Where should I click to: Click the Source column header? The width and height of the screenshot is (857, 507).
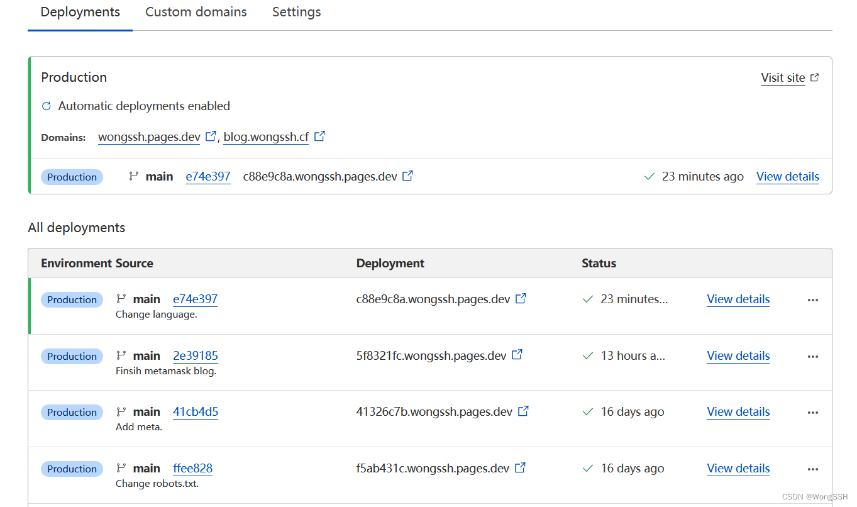[x=135, y=264]
